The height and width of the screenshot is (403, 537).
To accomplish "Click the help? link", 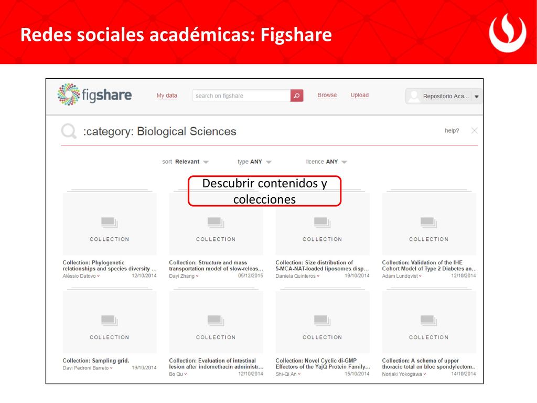I will tap(452, 131).
